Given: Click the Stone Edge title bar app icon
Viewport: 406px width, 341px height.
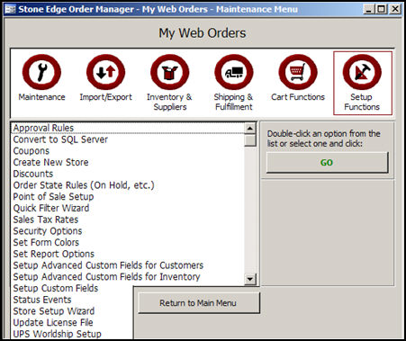Looking at the screenshot, I should pyautogui.click(x=10, y=9).
